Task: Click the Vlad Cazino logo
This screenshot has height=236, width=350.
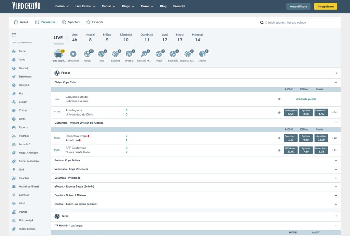Action: click(x=26, y=6)
